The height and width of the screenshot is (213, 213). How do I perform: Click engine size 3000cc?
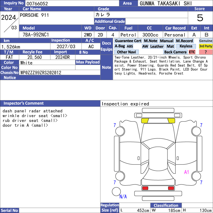point(150,35)
